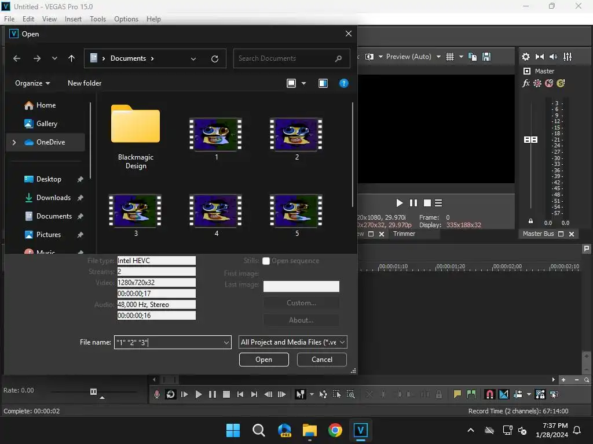Click the preview Pause button

point(413,203)
